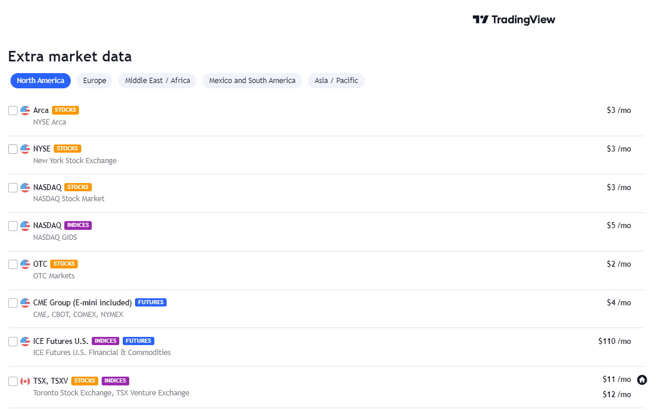Enable the ICE Futures U.S. checkbox
The height and width of the screenshot is (410, 657).
pyautogui.click(x=13, y=342)
